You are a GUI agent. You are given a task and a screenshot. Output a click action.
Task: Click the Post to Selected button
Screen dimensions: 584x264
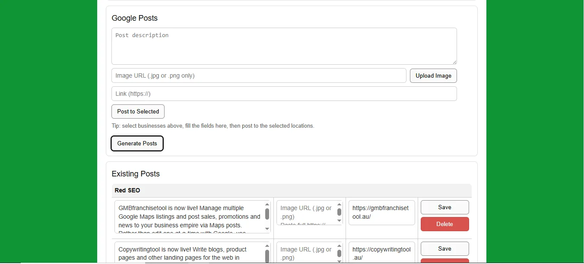(x=138, y=111)
